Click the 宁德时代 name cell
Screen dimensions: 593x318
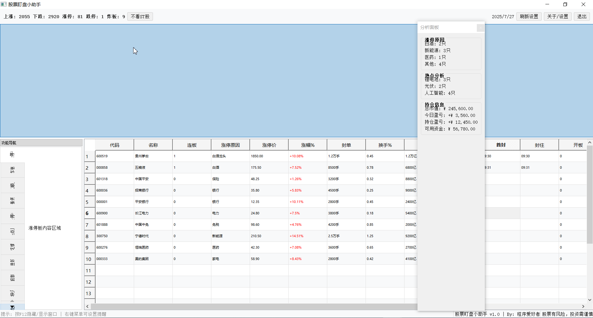point(153,236)
